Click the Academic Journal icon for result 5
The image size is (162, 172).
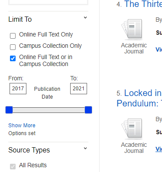click(x=132, y=129)
